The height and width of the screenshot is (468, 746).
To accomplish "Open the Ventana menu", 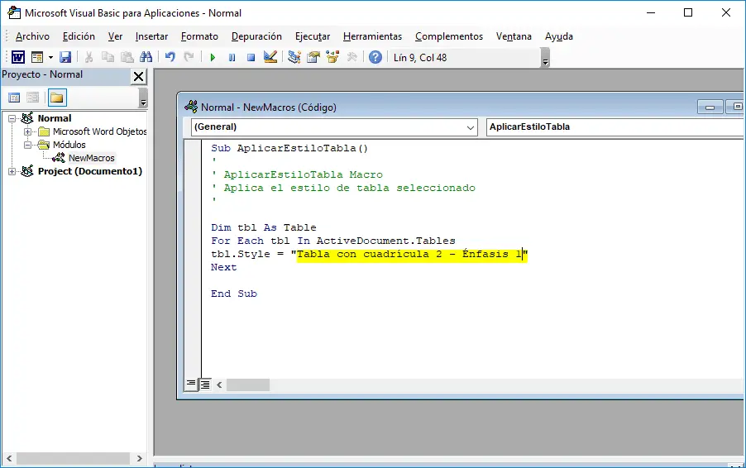I will coord(514,36).
